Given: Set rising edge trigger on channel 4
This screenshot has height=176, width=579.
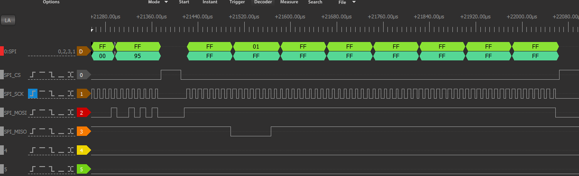Looking at the screenshot, I should pos(33,151).
